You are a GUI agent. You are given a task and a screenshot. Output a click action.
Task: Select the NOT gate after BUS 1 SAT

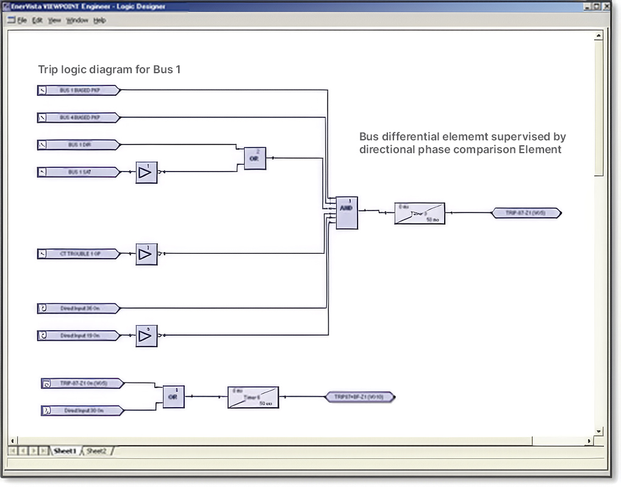[146, 172]
